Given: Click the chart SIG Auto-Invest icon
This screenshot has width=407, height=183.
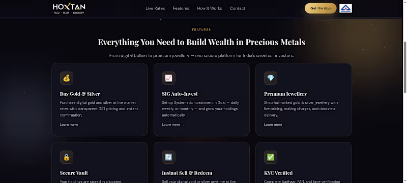Looking at the screenshot, I should click(x=168, y=78).
